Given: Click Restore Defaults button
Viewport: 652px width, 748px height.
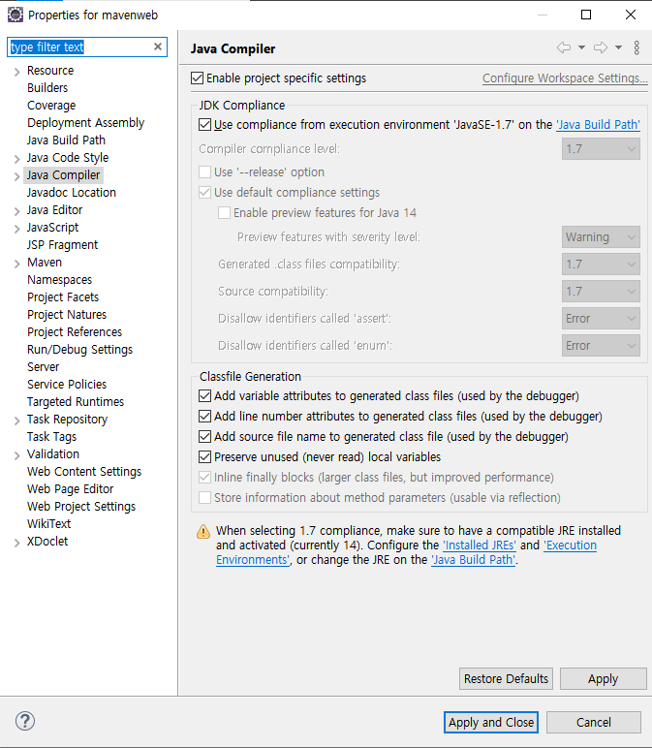Looking at the screenshot, I should point(506,679).
